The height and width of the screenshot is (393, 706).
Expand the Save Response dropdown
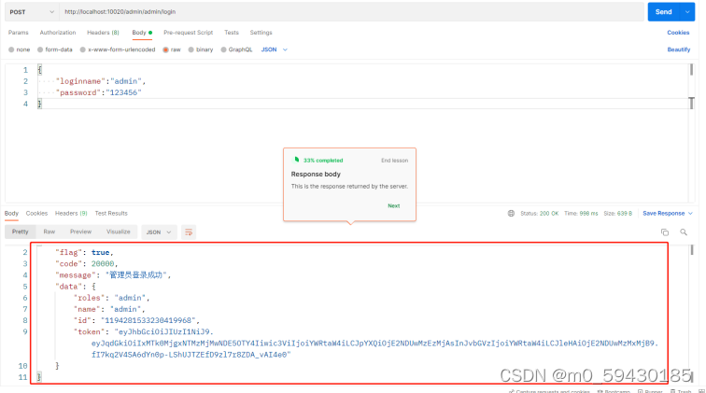click(x=690, y=214)
